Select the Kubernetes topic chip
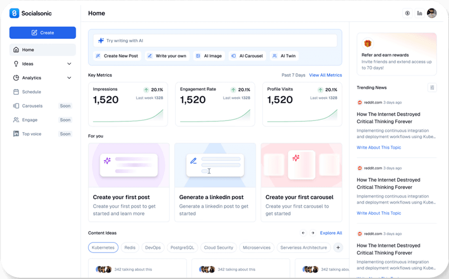Screen dimensions: 449x279 coord(103,248)
